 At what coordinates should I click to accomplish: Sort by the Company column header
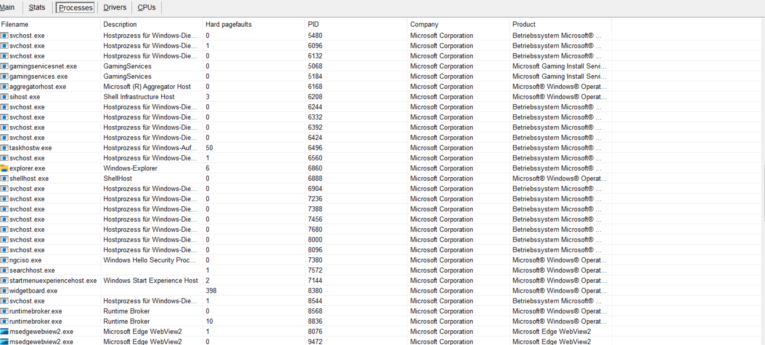click(458, 24)
